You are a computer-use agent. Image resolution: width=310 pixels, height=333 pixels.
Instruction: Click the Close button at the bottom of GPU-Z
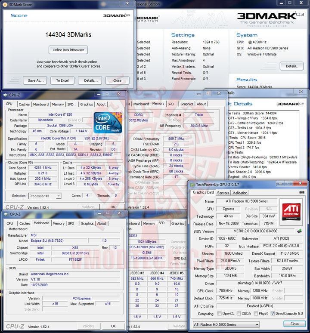coord(294,324)
